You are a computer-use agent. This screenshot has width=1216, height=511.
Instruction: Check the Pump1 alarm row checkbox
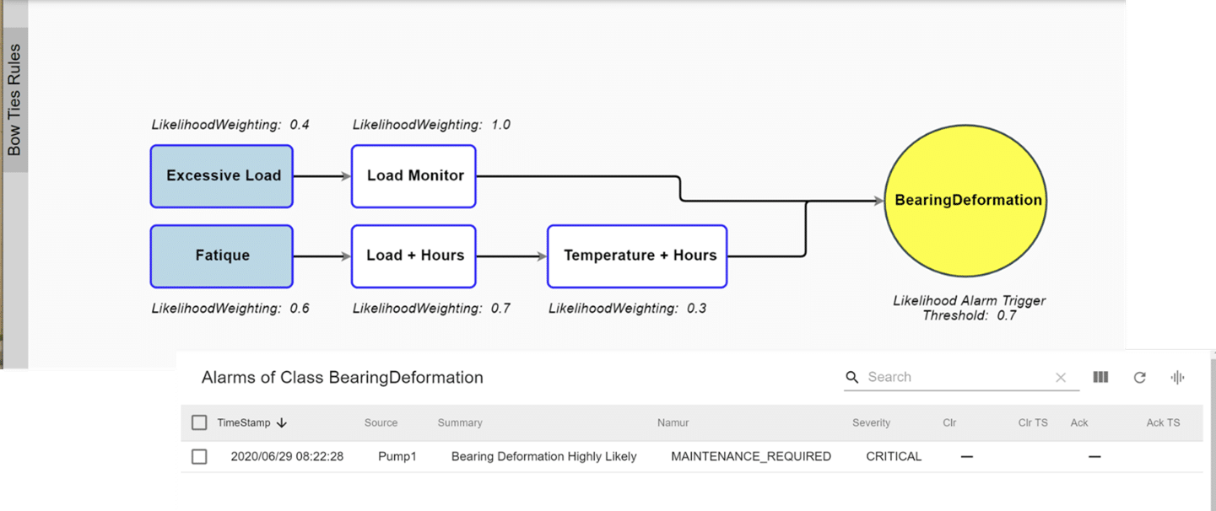click(x=199, y=456)
